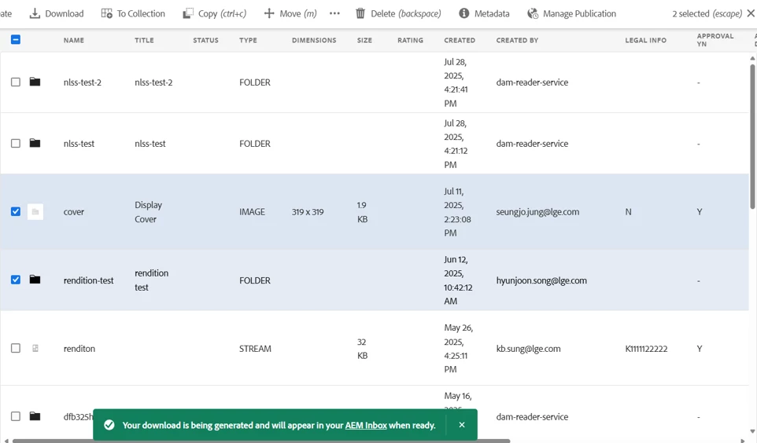Open the rendition-test folder icon
The image size is (757, 443).
[x=35, y=280]
